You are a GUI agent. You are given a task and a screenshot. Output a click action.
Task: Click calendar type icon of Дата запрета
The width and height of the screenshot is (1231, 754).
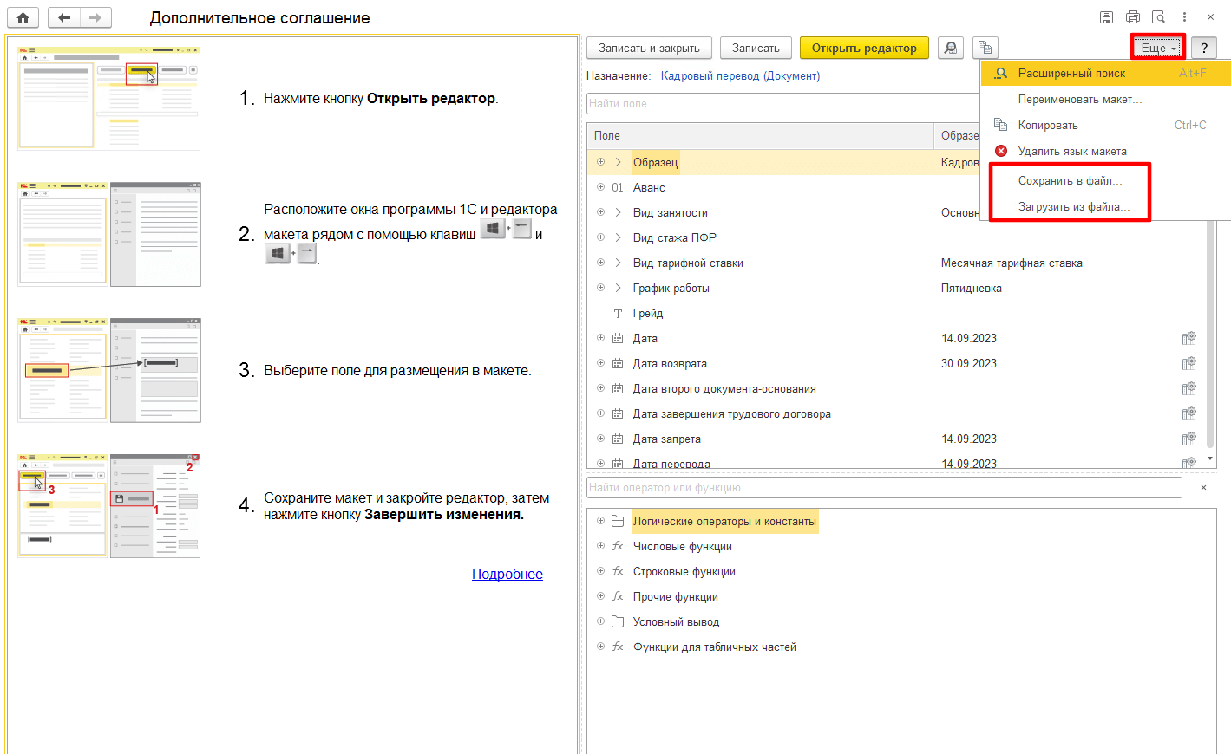(618, 439)
